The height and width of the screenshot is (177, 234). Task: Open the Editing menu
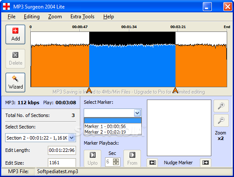(32, 17)
